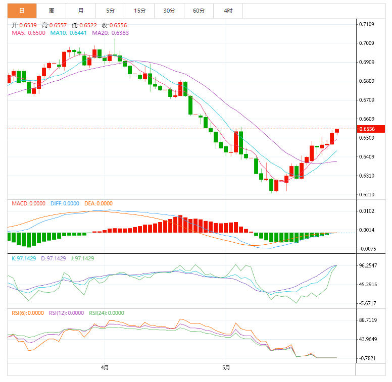Open the 60分 chart tab
This screenshot has height=382, width=392.
pyautogui.click(x=199, y=11)
